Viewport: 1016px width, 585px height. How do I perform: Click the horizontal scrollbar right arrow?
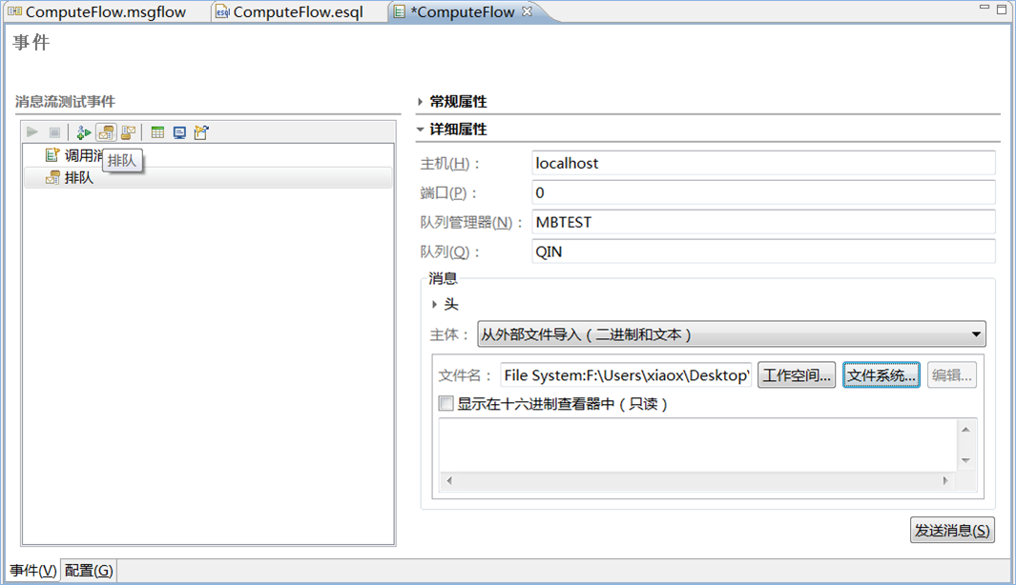click(945, 481)
